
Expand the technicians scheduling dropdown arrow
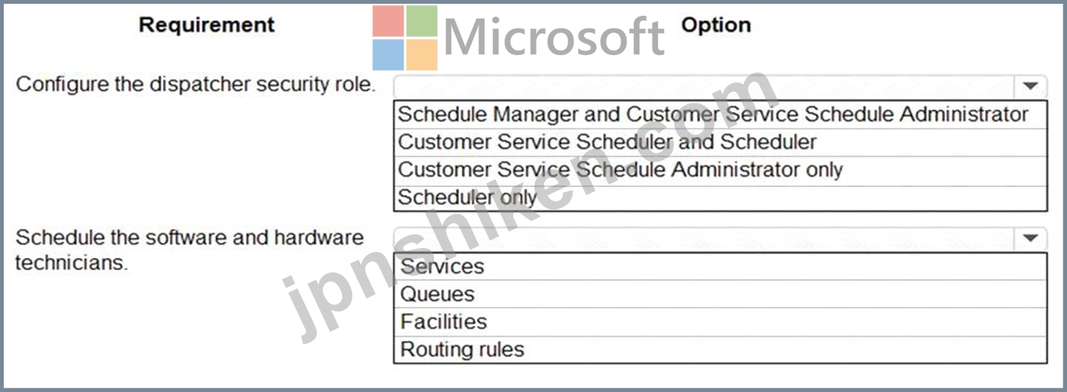coord(1031,238)
